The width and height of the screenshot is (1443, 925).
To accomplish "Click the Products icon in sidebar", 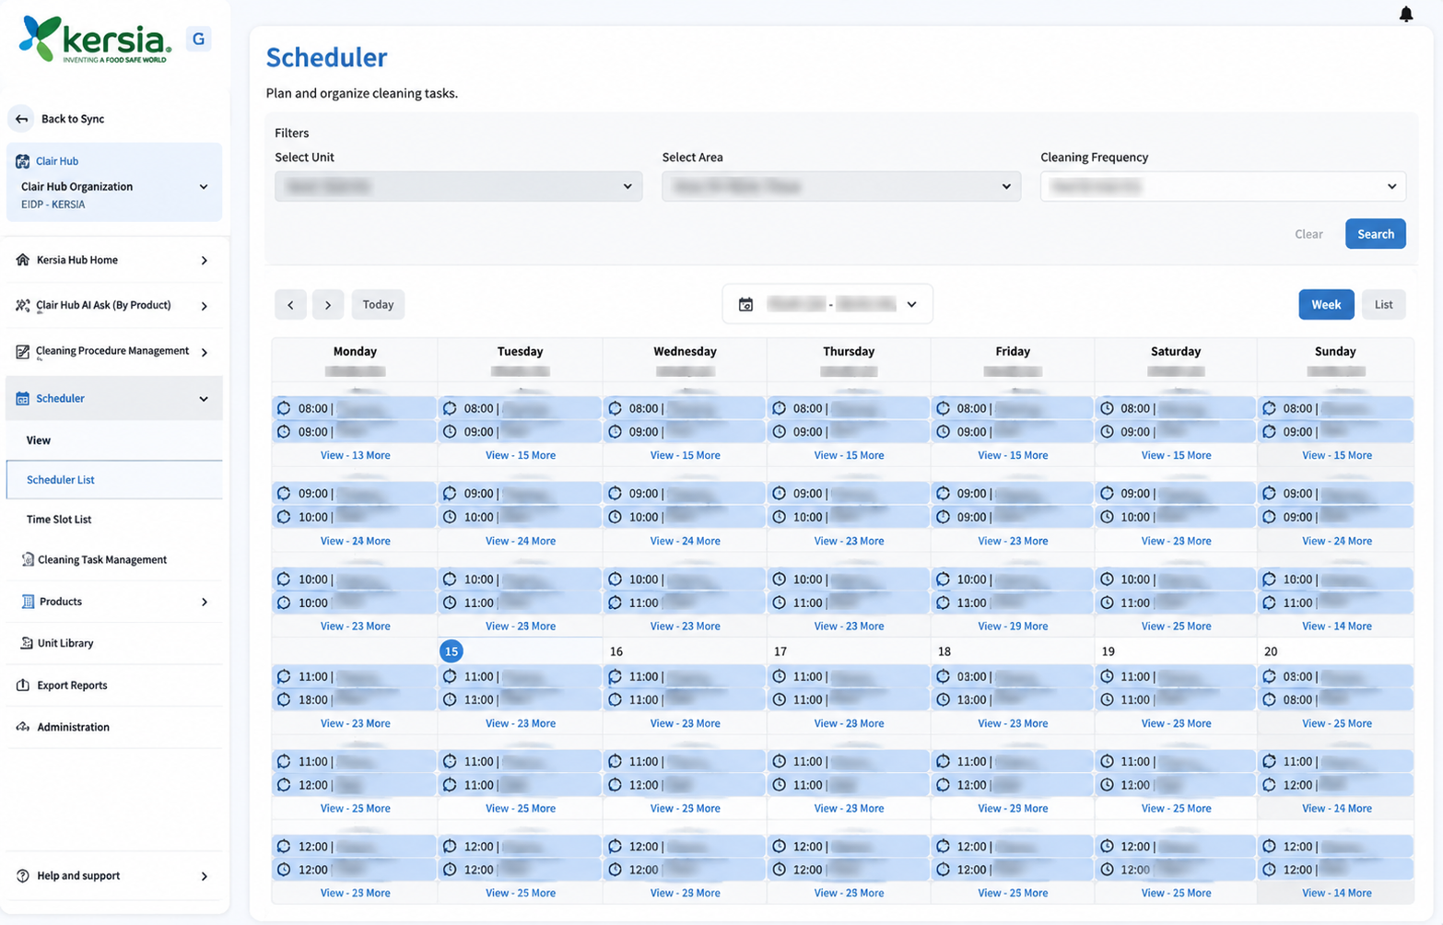I will click(x=28, y=602).
